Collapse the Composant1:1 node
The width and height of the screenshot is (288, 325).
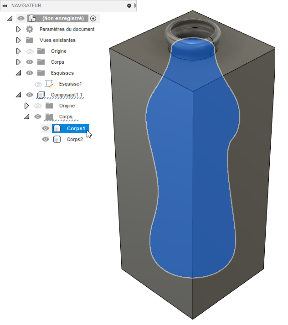[19, 95]
